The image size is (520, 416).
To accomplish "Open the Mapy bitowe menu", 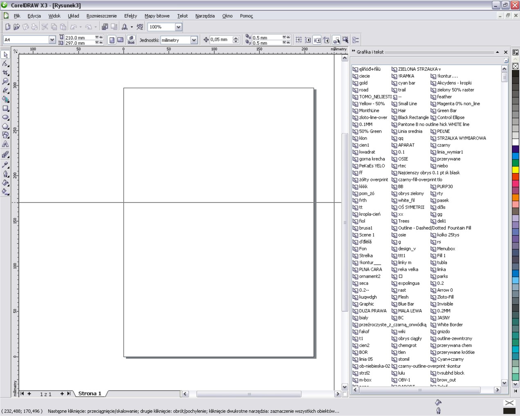I will pos(157,16).
